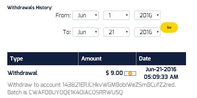Click the To: label

[67, 32]
